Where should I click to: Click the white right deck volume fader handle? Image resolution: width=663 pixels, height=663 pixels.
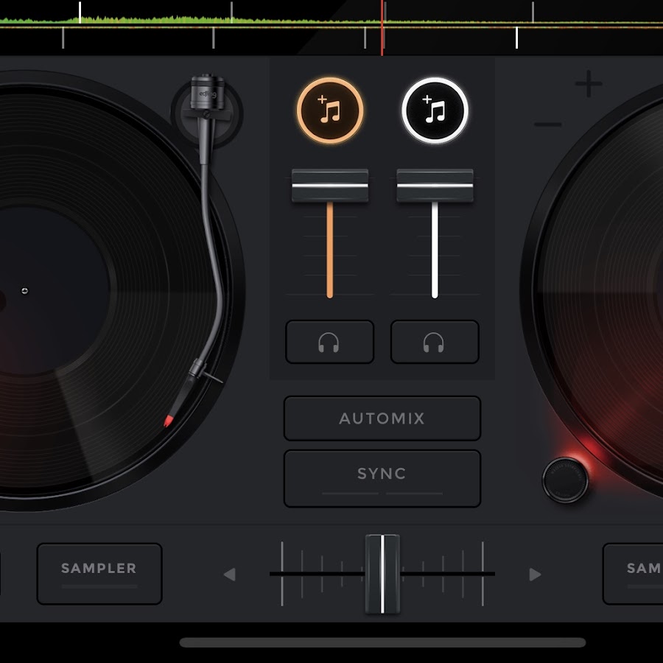[x=435, y=186]
